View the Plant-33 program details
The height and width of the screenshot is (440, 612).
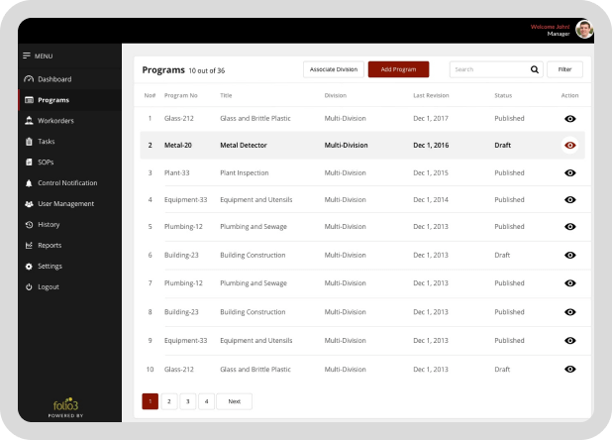click(x=569, y=172)
